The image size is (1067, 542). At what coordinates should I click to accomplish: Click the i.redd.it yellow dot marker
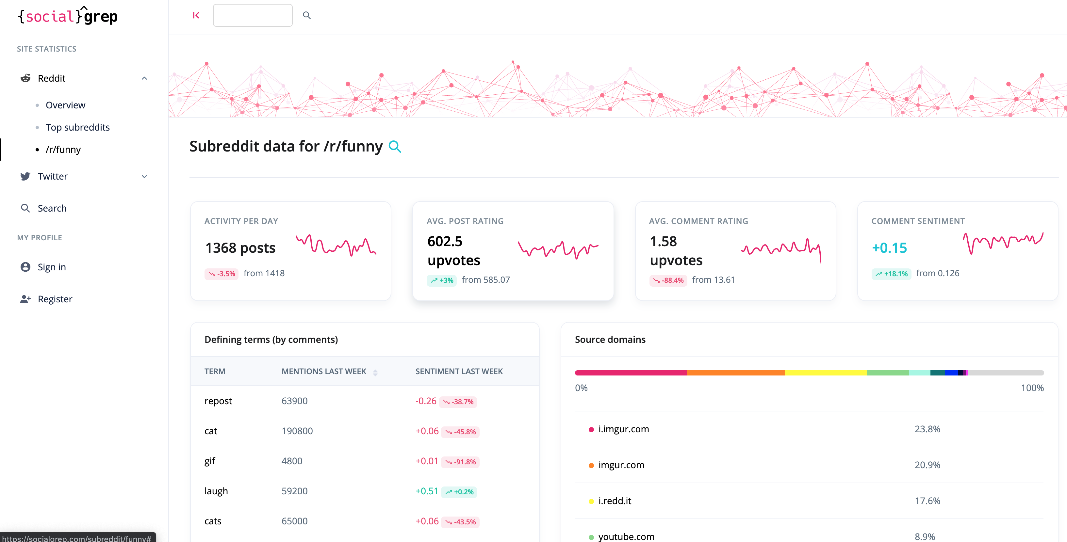click(x=591, y=501)
